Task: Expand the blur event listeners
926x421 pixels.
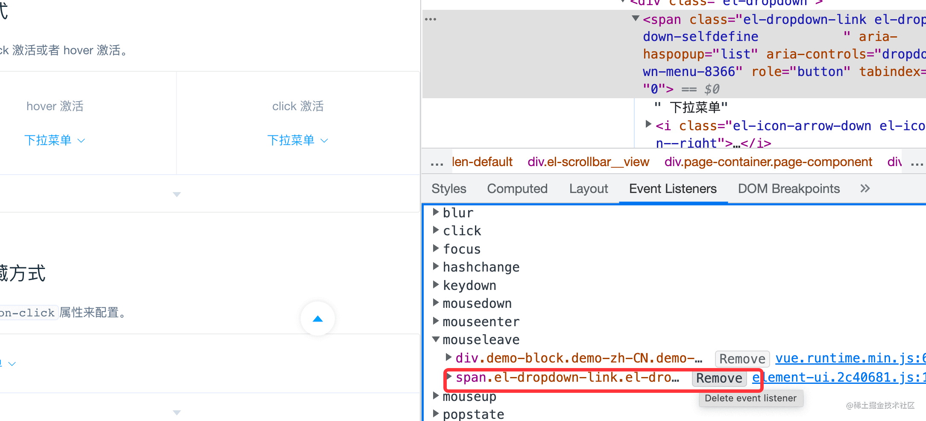Action: click(x=436, y=212)
